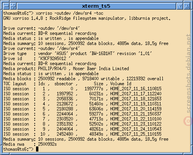193x155 pixels.
Task: Click the GNU xorriso 1.4.8 version line
Action: pos(87,18)
